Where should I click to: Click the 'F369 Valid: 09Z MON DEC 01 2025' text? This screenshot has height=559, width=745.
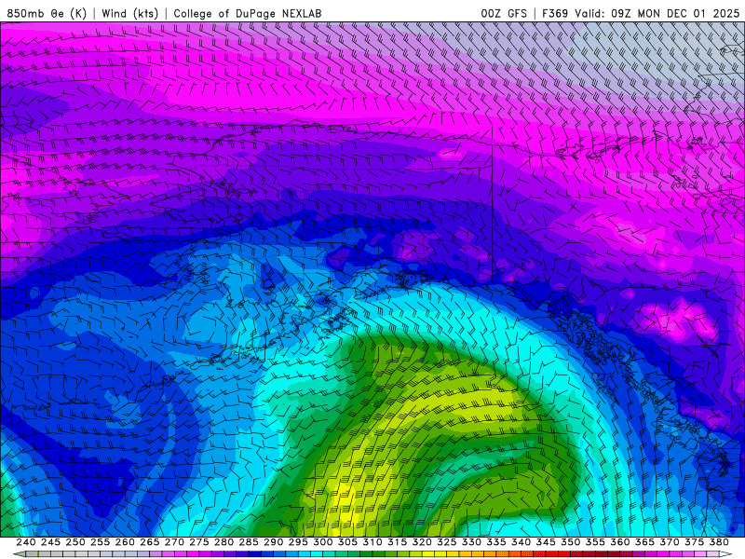coord(641,14)
